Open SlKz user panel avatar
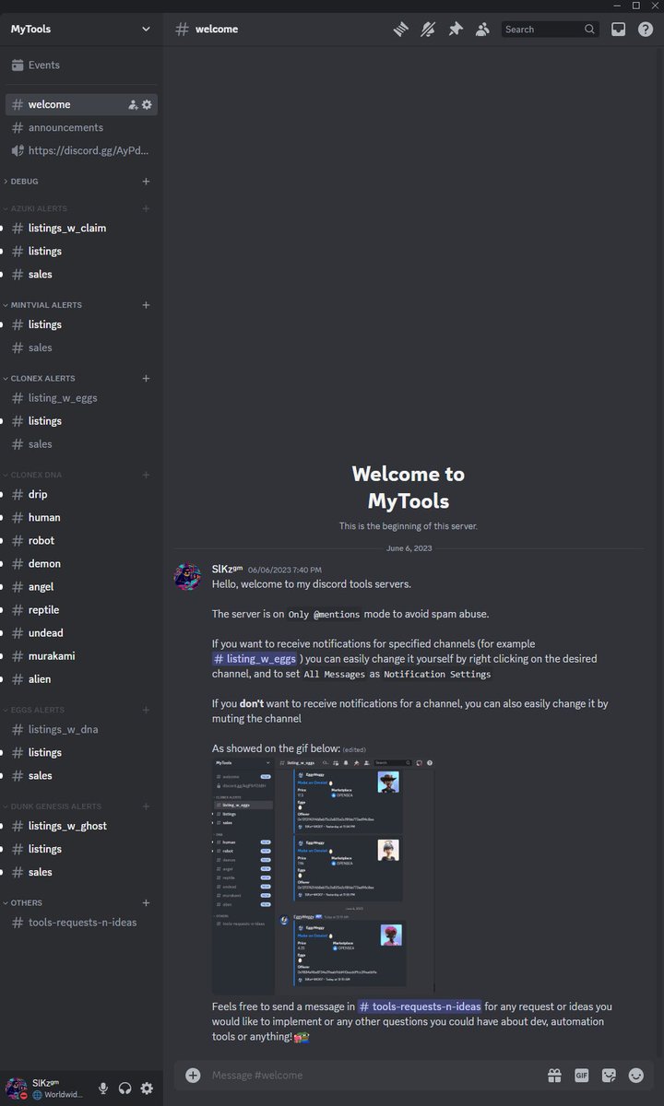The image size is (664, 1106). [16, 1088]
